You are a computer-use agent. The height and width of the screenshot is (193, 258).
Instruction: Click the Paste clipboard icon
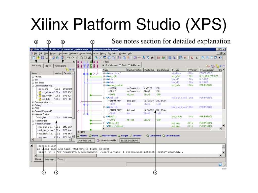pos(86,58)
